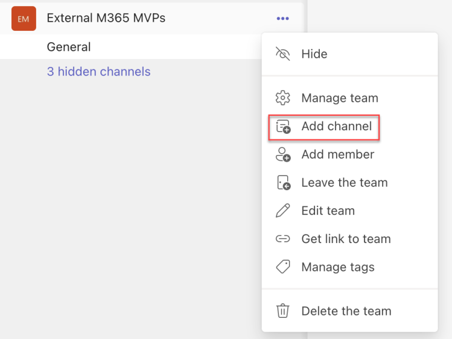Select Get link to team
Screen dimensions: 452x339
click(349, 239)
